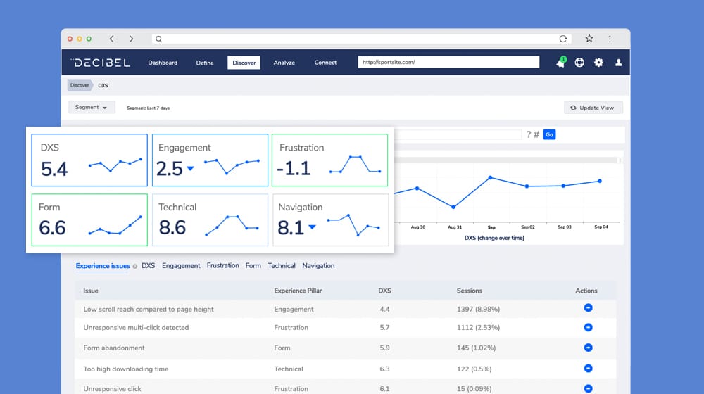Click action icon for Low scroll reach row
The height and width of the screenshot is (394, 704).
click(x=588, y=308)
